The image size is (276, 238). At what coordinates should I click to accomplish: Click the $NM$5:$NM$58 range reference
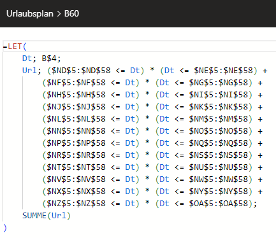coord(219,119)
